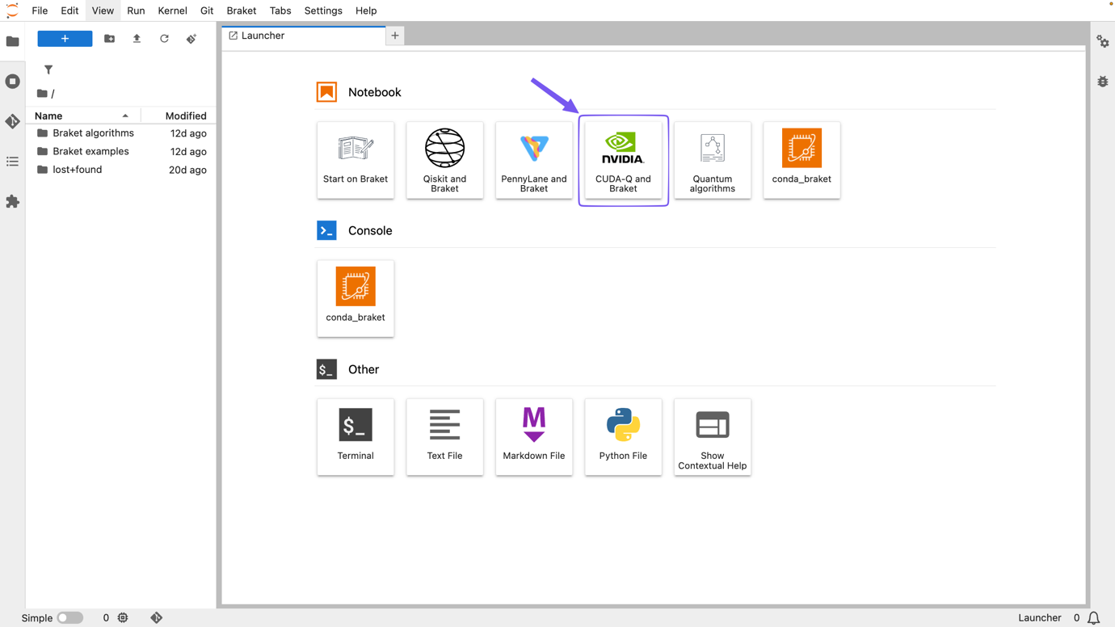
Task: Sort files by Name column
Action: pos(82,116)
